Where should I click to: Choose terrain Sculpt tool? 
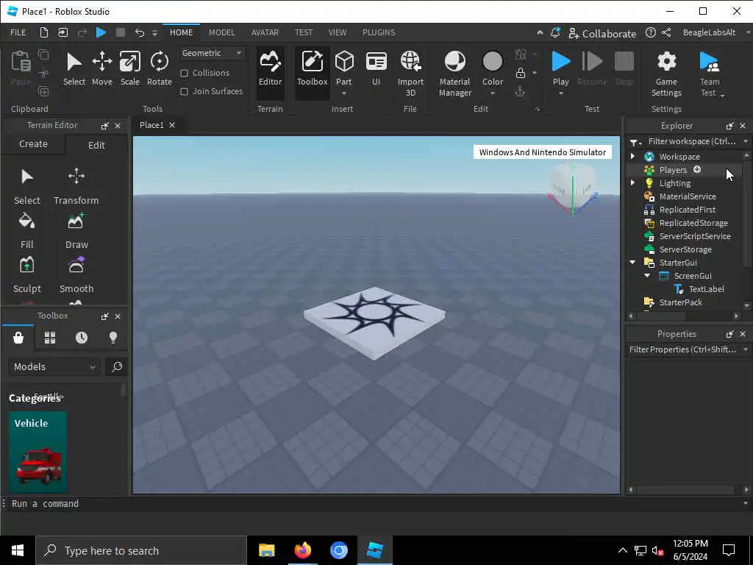[x=27, y=275]
